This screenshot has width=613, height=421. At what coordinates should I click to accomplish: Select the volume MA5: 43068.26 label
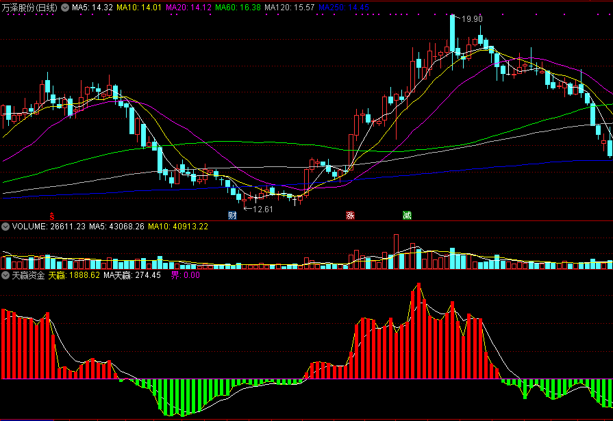[116, 227]
